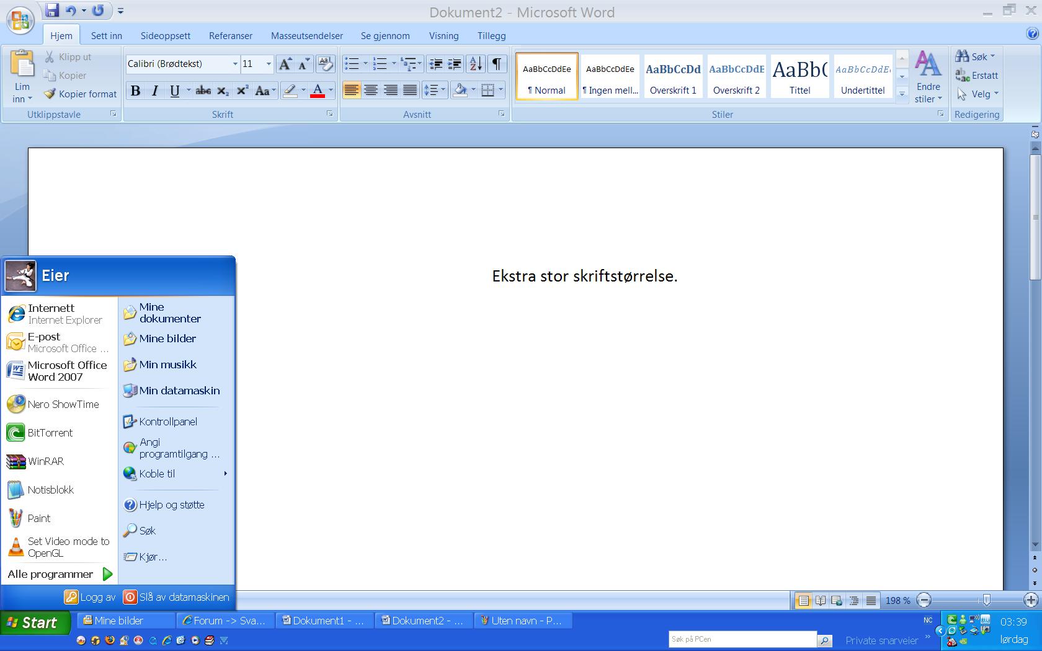1042x651 pixels.
Task: Align text left
Action: click(352, 91)
